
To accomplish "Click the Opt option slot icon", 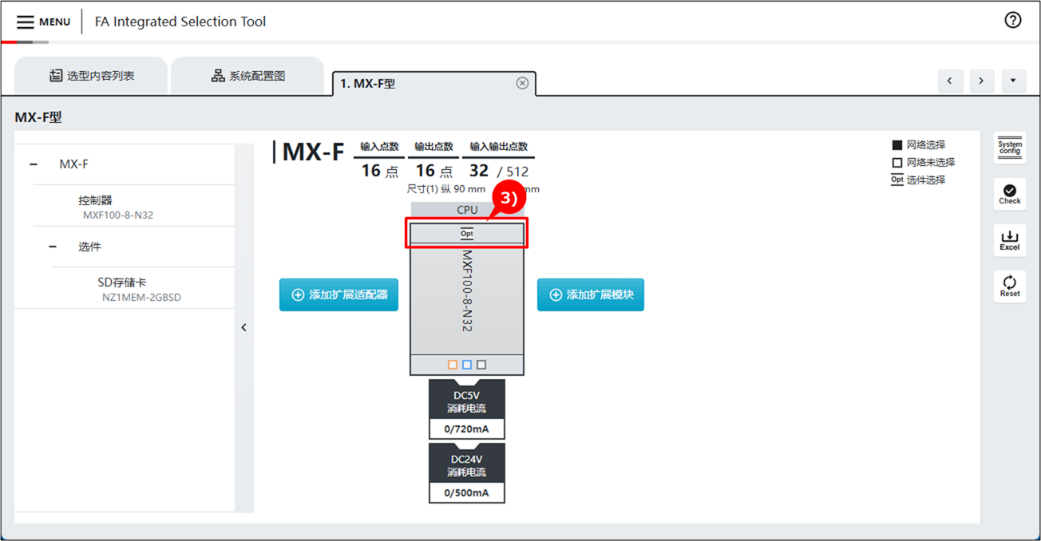I will 467,234.
